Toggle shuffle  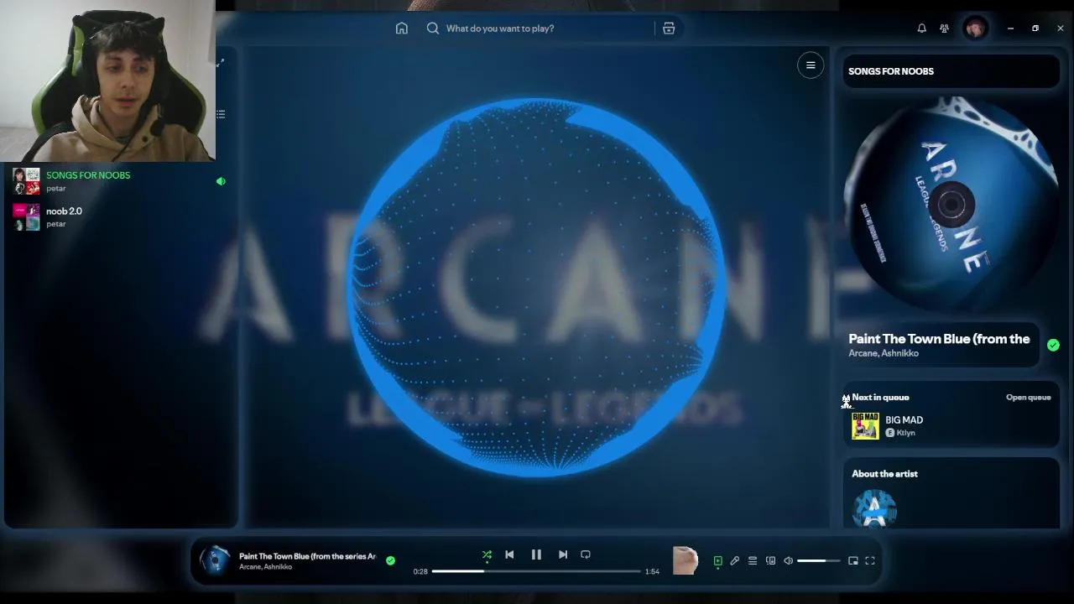pyautogui.click(x=487, y=555)
